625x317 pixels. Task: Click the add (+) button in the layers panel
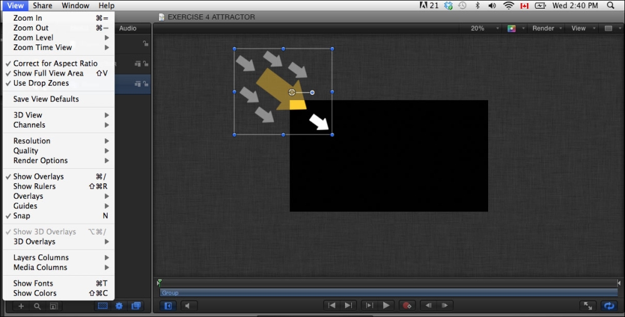[x=21, y=306]
